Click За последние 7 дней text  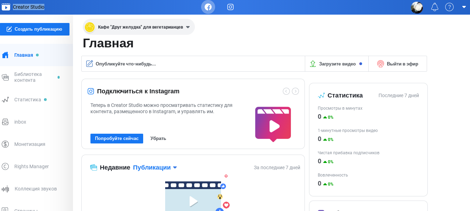[277, 167]
